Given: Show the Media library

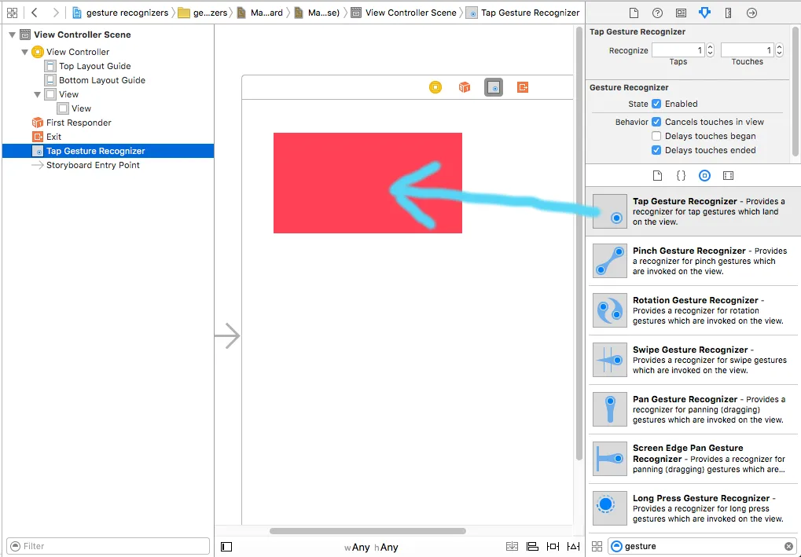Looking at the screenshot, I should [x=729, y=176].
